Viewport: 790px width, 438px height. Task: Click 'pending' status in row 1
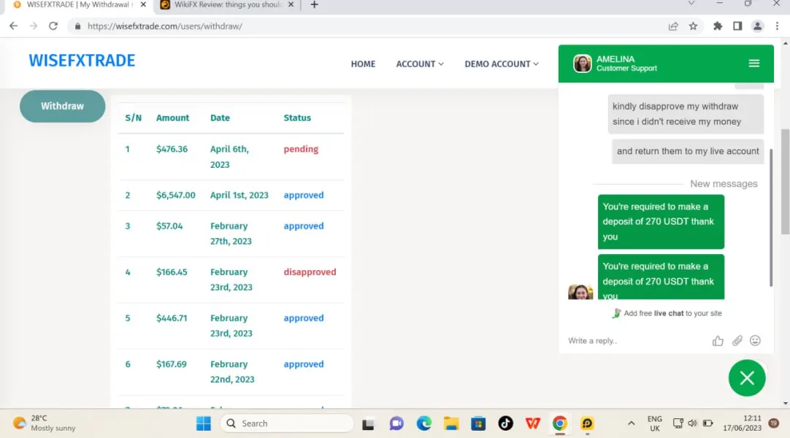coord(301,149)
